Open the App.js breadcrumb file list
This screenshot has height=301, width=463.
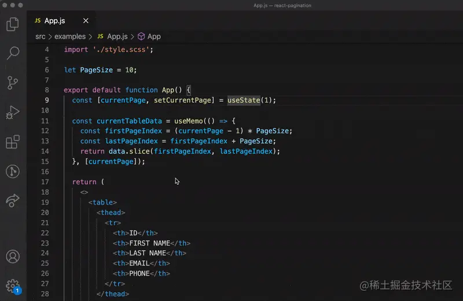pos(117,36)
